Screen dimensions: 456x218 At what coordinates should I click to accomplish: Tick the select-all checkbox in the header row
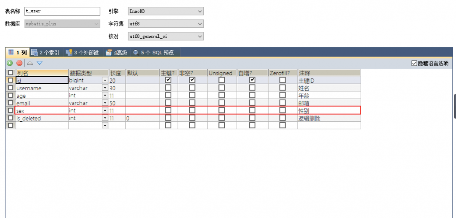point(10,73)
